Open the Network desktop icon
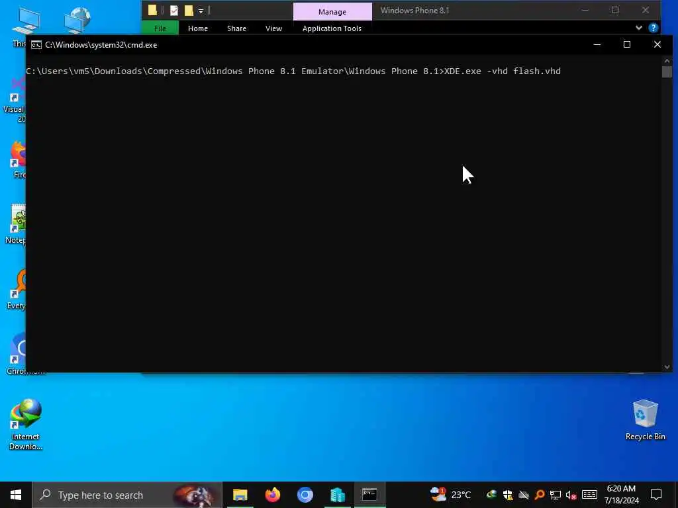 (x=77, y=21)
